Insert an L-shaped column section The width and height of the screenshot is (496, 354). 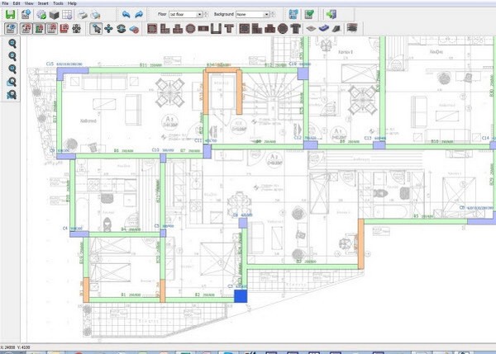pyautogui.click(x=165, y=29)
